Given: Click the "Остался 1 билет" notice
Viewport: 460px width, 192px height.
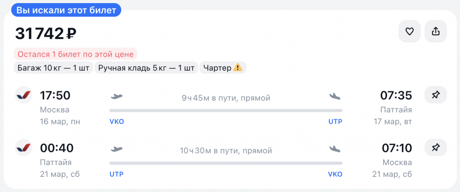Looking at the screenshot, I should tap(75, 55).
